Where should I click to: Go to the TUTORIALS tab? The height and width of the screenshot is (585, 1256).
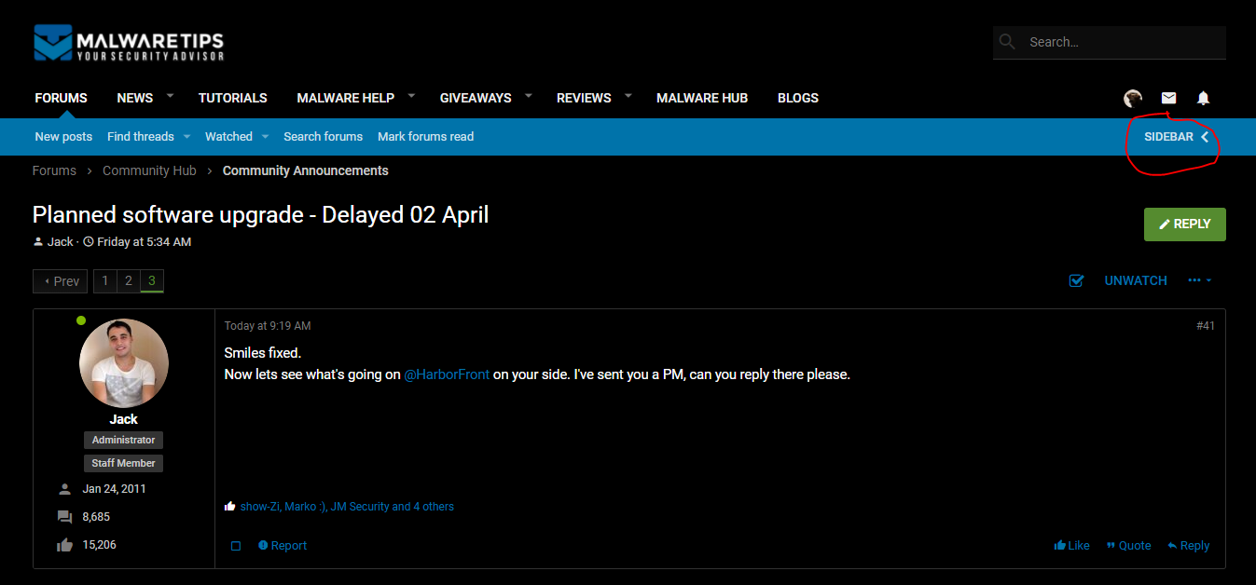[233, 98]
